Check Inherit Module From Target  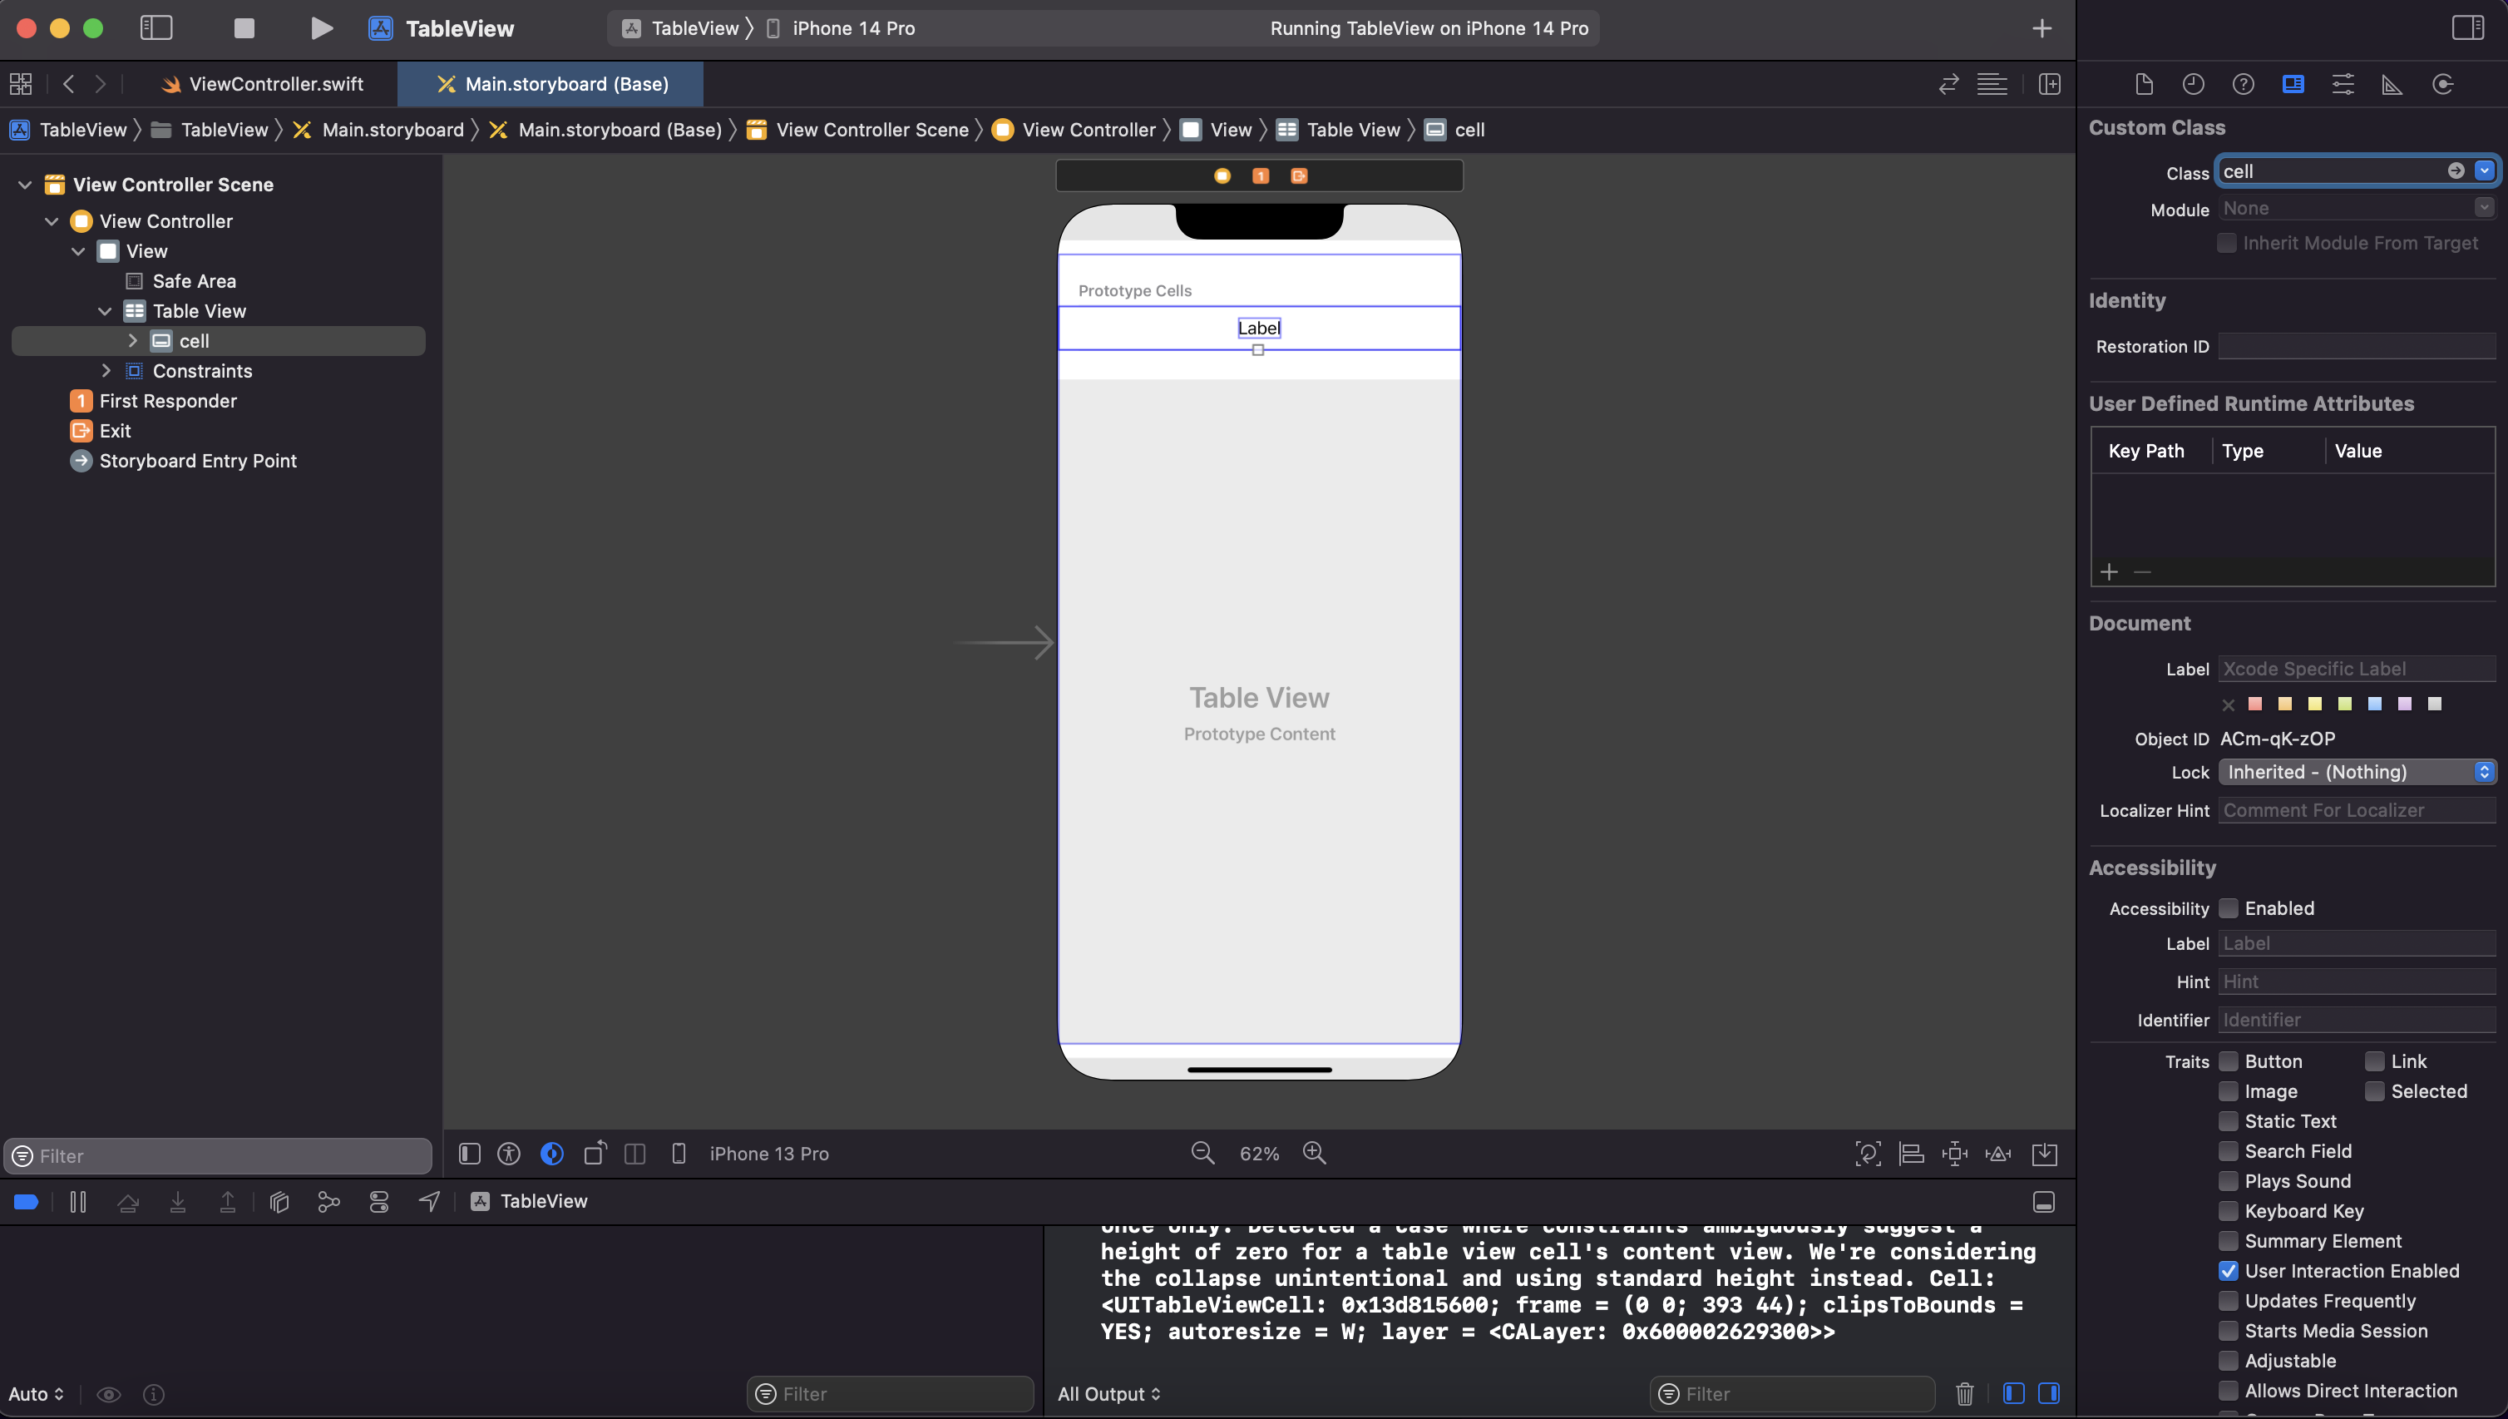2226,243
